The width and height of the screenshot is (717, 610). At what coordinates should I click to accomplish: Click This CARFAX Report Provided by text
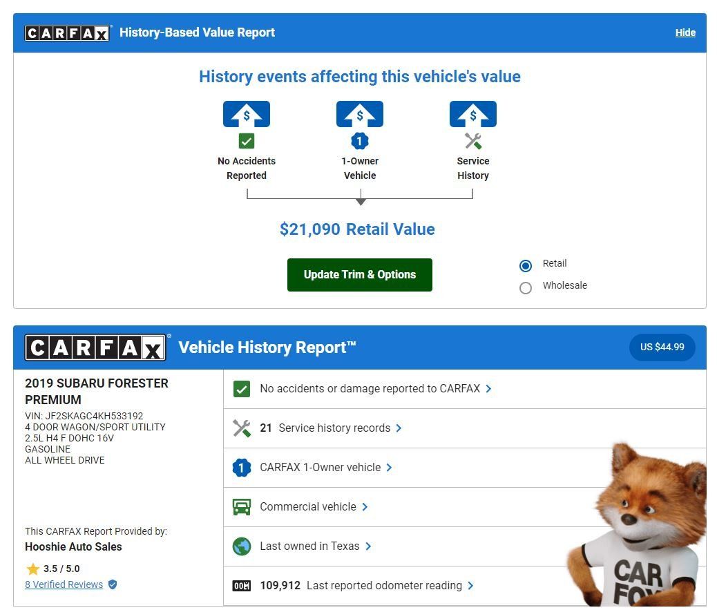pos(96,531)
